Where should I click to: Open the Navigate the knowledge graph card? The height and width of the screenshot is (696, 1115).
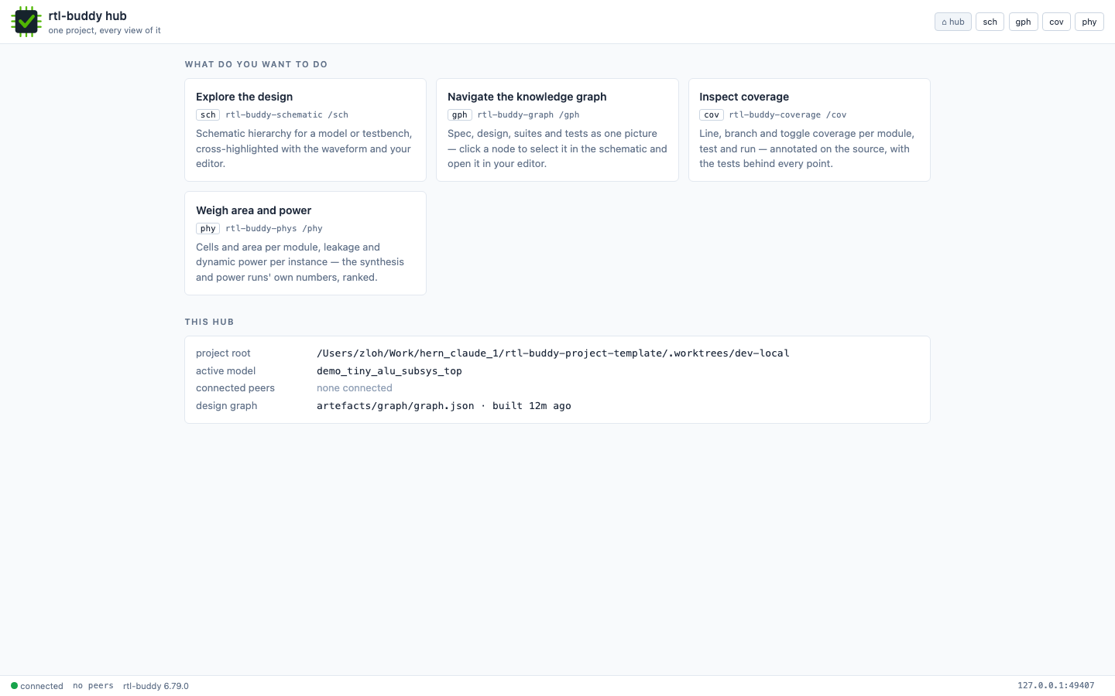click(557, 130)
